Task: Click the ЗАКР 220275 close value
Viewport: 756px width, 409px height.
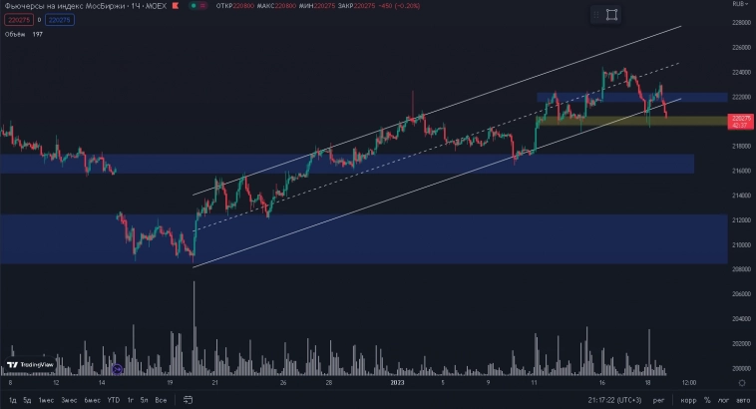Action: point(356,6)
